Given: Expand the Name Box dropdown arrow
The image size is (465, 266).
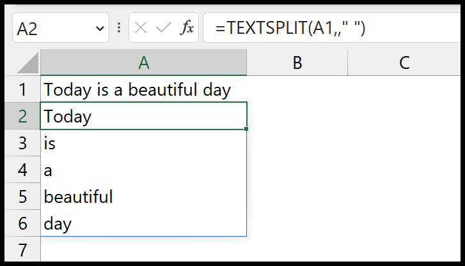Looking at the screenshot, I should point(100,29).
